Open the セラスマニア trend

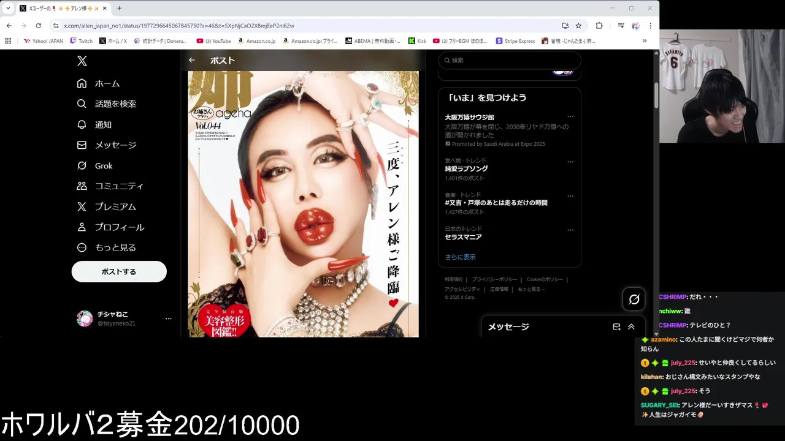(x=463, y=237)
